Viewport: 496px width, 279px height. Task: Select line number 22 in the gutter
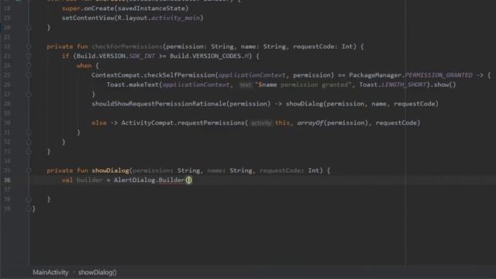pos(7,46)
